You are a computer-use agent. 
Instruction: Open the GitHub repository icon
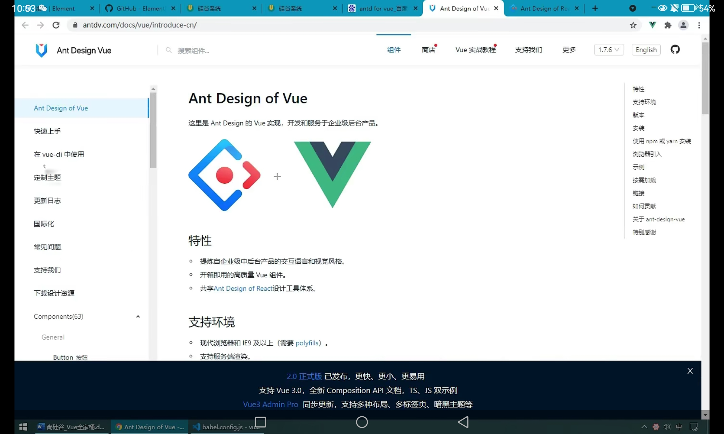pyautogui.click(x=675, y=50)
